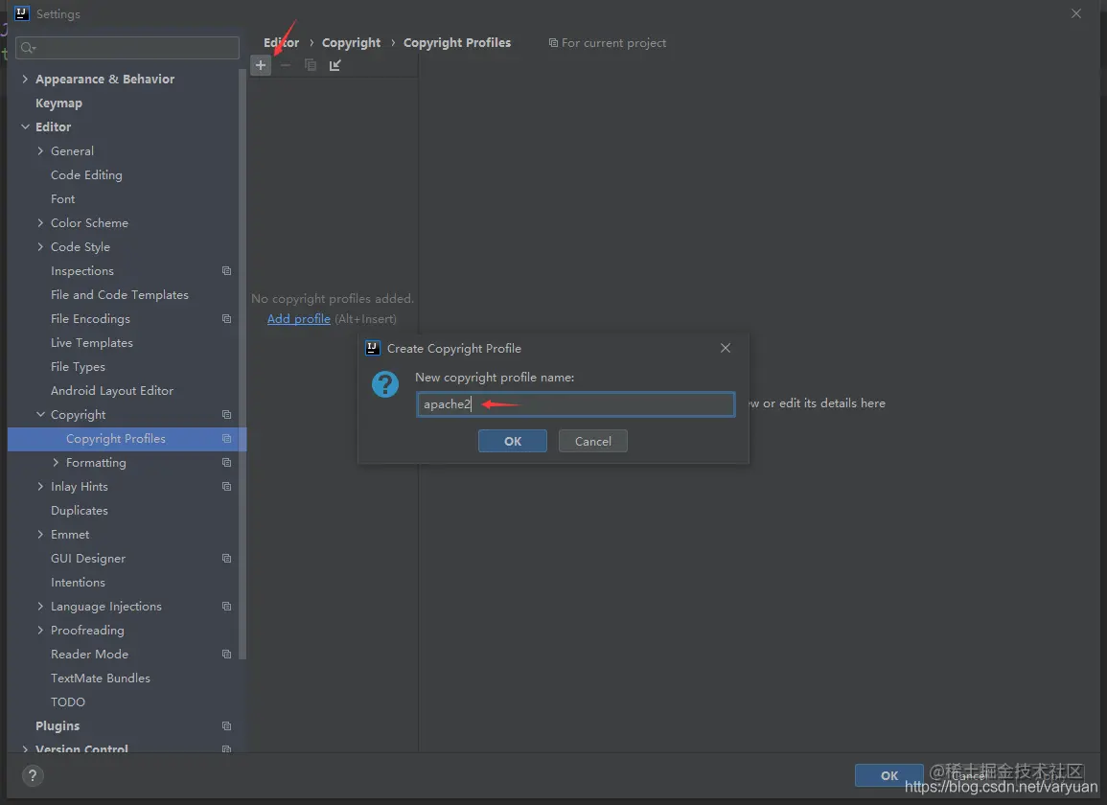This screenshot has height=805, width=1107.
Task: Open Intentions settings
Action: (x=78, y=583)
